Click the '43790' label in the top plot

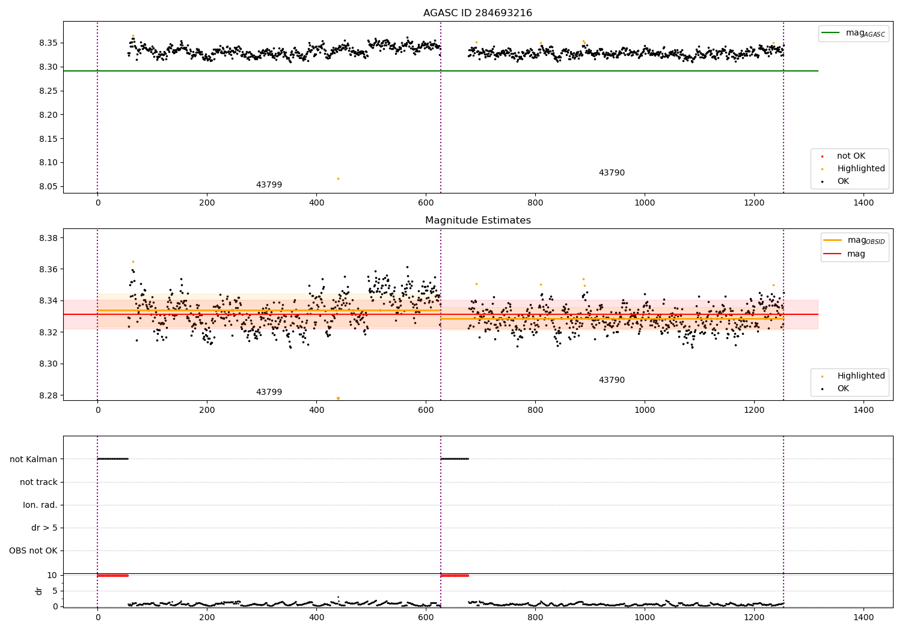(x=612, y=173)
